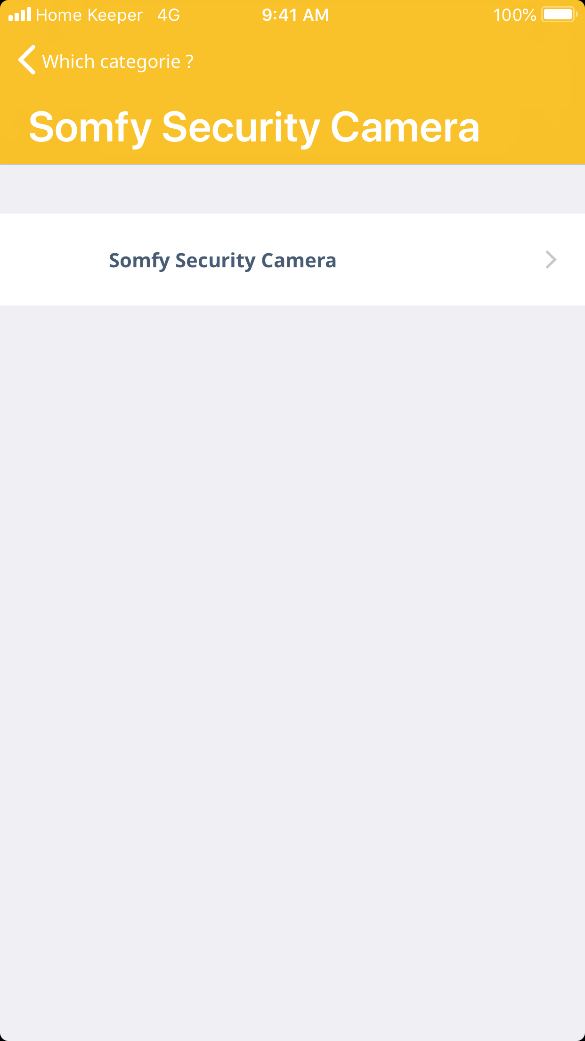This screenshot has width=585, height=1041.
Task: Tap the empty left side of camera row
Action: pyautogui.click(x=52, y=260)
